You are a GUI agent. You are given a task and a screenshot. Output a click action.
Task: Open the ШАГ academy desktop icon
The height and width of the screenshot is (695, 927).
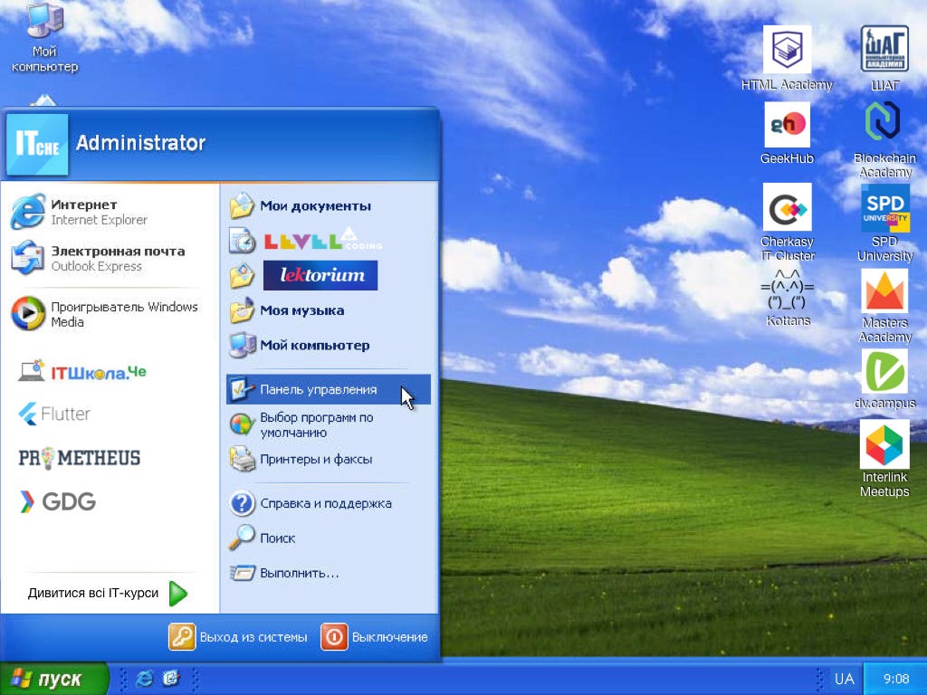point(884,59)
